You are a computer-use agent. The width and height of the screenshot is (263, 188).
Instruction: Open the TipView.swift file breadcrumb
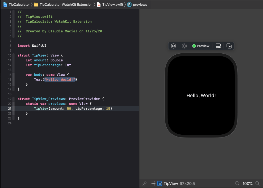[x=110, y=5]
